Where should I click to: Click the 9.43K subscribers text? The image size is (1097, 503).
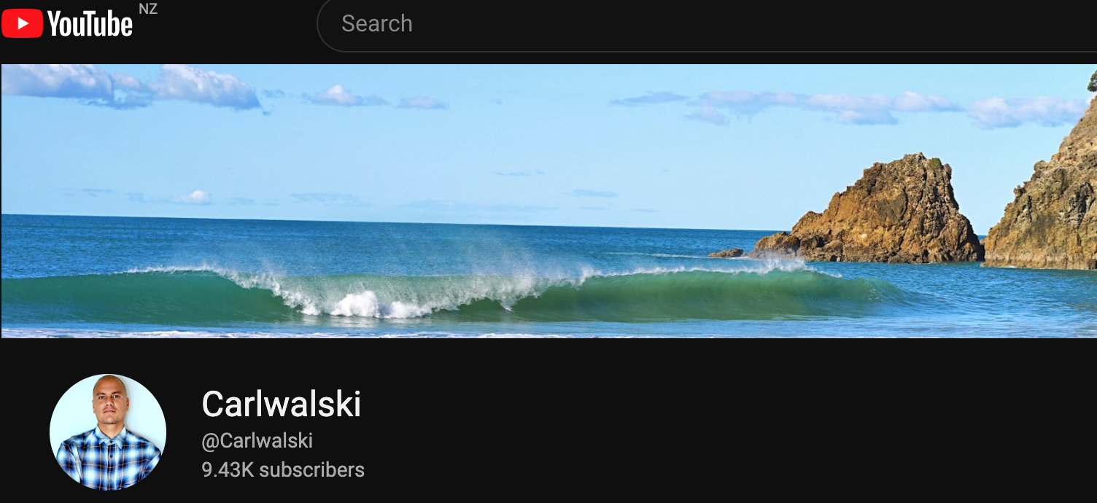pyautogui.click(x=283, y=470)
